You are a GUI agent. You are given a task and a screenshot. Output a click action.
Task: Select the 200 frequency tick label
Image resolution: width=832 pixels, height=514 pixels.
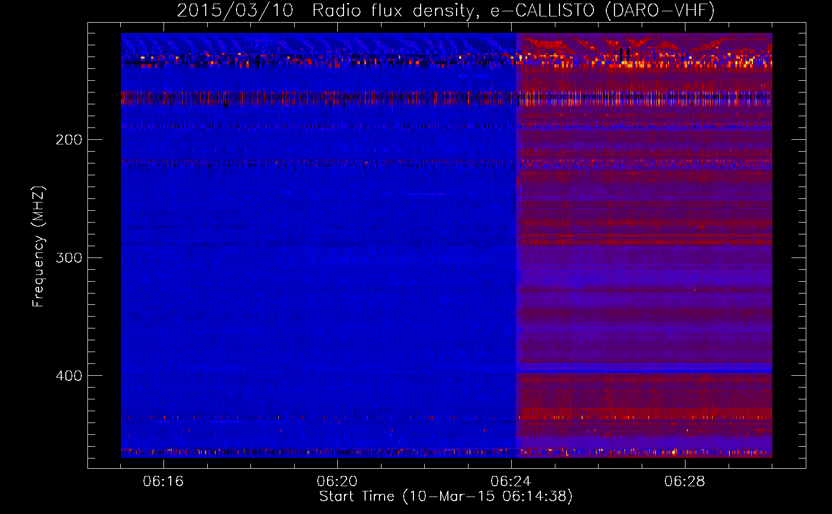(x=69, y=140)
